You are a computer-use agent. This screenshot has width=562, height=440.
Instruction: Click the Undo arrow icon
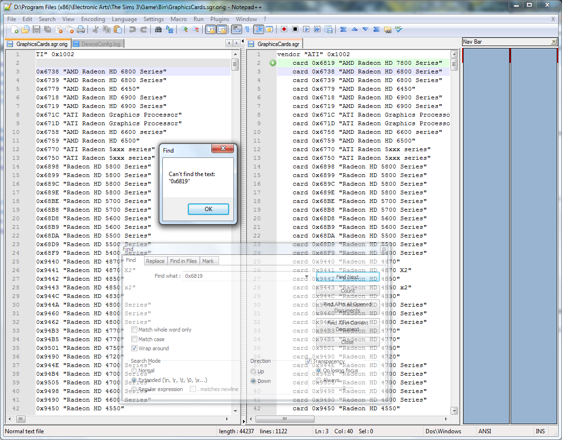coord(132,29)
